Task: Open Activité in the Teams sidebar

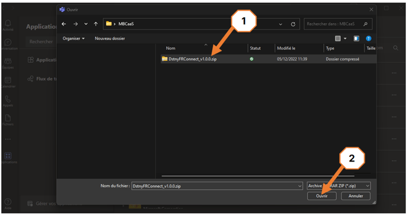Action: click(8, 25)
